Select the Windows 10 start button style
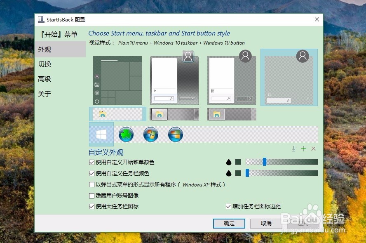The width and height of the screenshot is (366, 243). (x=101, y=134)
